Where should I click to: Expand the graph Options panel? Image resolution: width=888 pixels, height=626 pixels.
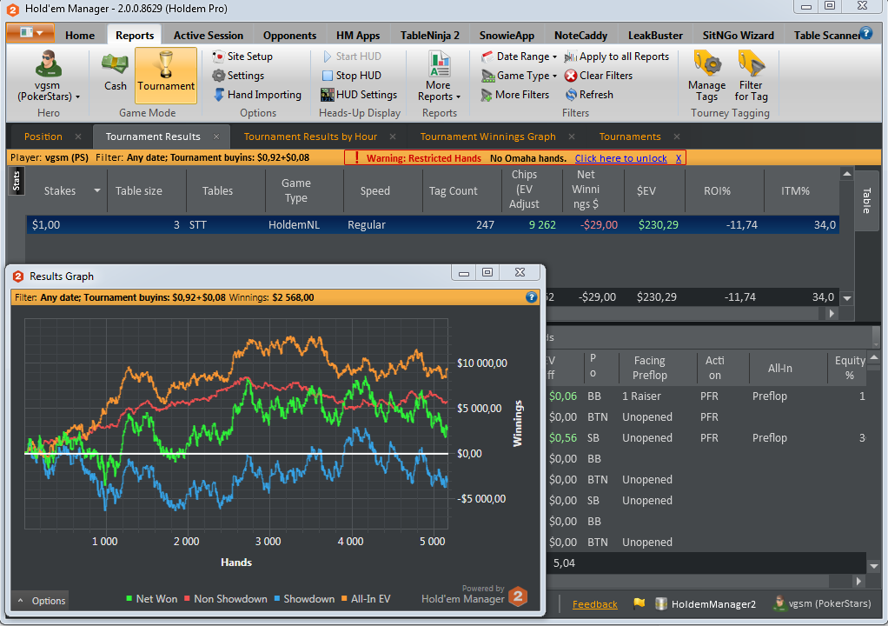coord(41,601)
